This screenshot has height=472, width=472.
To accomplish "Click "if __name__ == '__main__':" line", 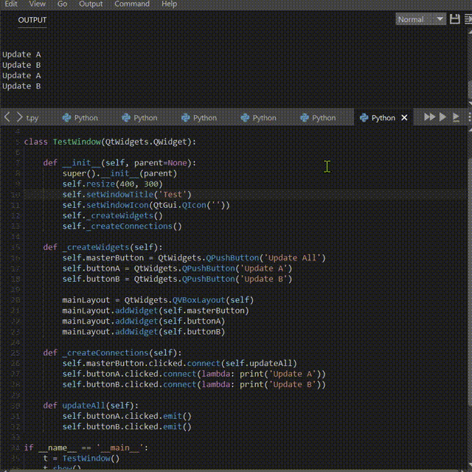I will pos(86,448).
